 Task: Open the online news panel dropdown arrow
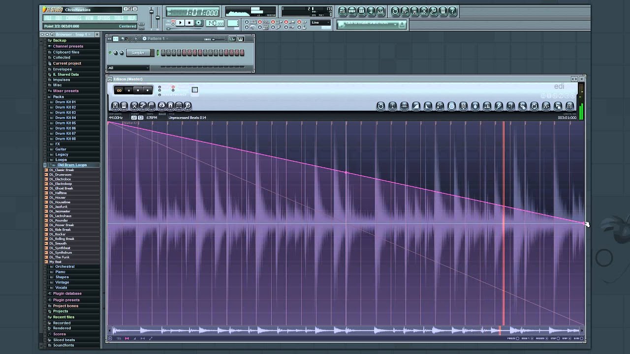click(395, 24)
